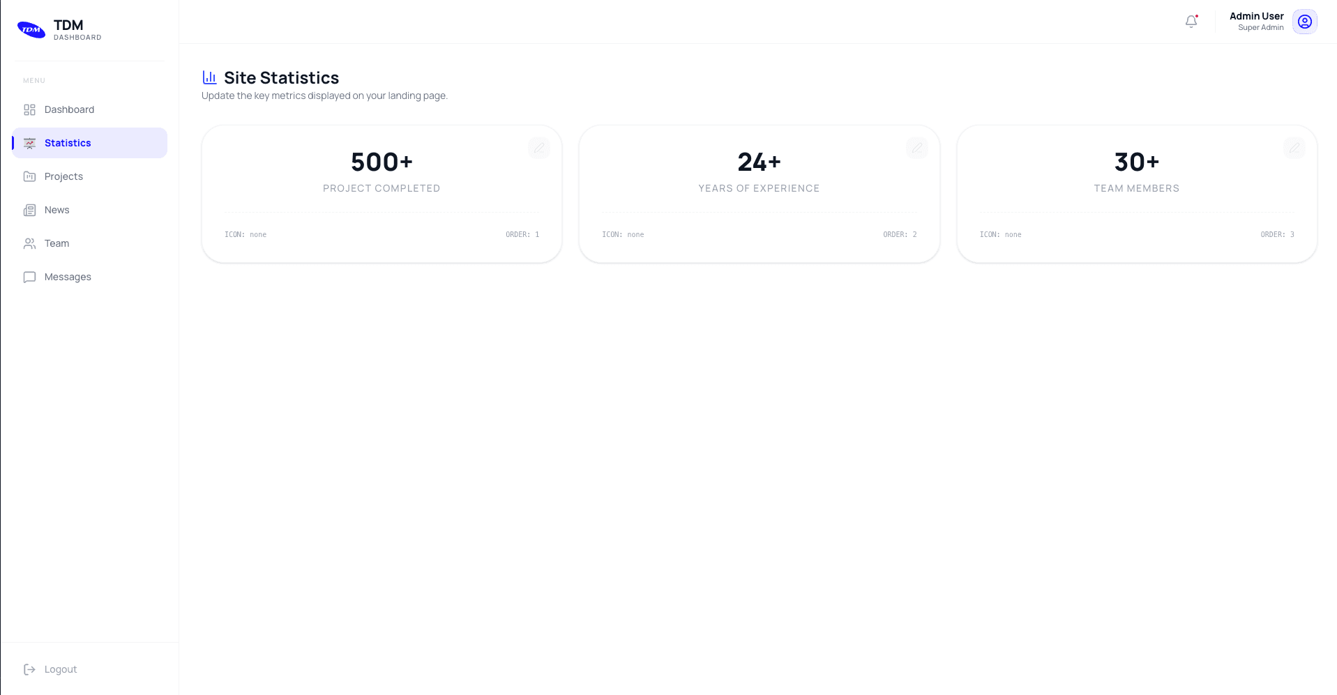Click the News newspaper icon in sidebar
Viewport: 1337px width, 695px height.
coord(29,210)
